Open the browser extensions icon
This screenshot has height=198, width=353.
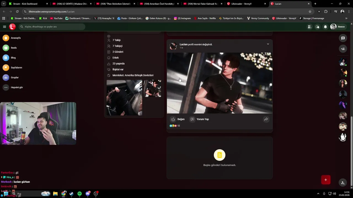(326, 12)
